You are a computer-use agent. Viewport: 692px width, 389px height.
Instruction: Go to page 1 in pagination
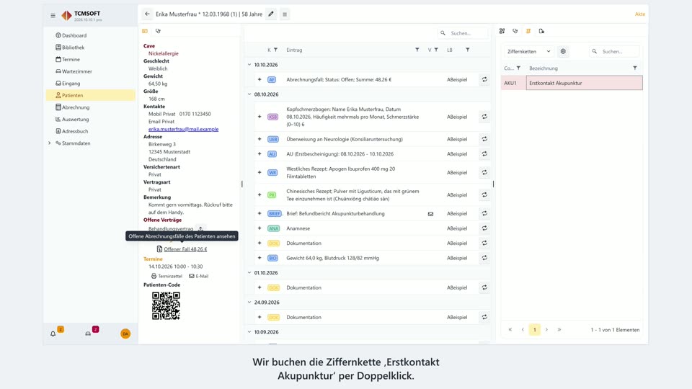tap(534, 329)
